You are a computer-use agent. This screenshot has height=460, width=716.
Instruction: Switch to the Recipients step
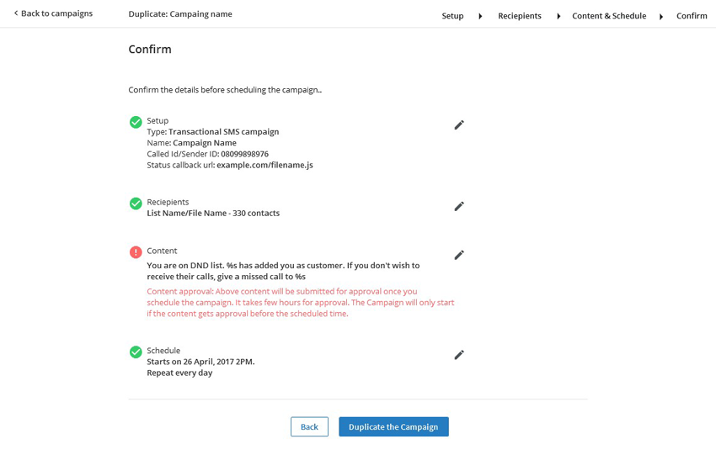(519, 16)
